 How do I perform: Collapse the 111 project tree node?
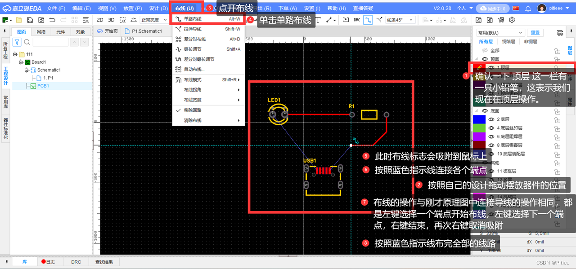(x=15, y=54)
